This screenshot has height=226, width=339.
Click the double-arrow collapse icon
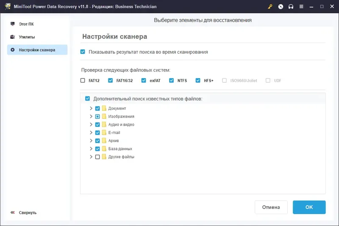(13, 212)
